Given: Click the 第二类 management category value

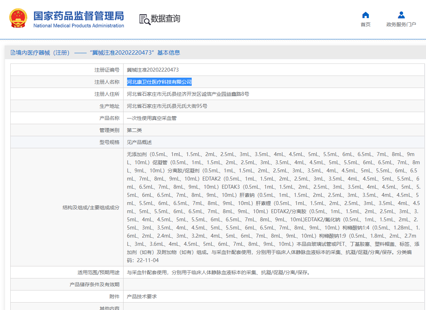Looking at the screenshot, I should coord(134,130).
